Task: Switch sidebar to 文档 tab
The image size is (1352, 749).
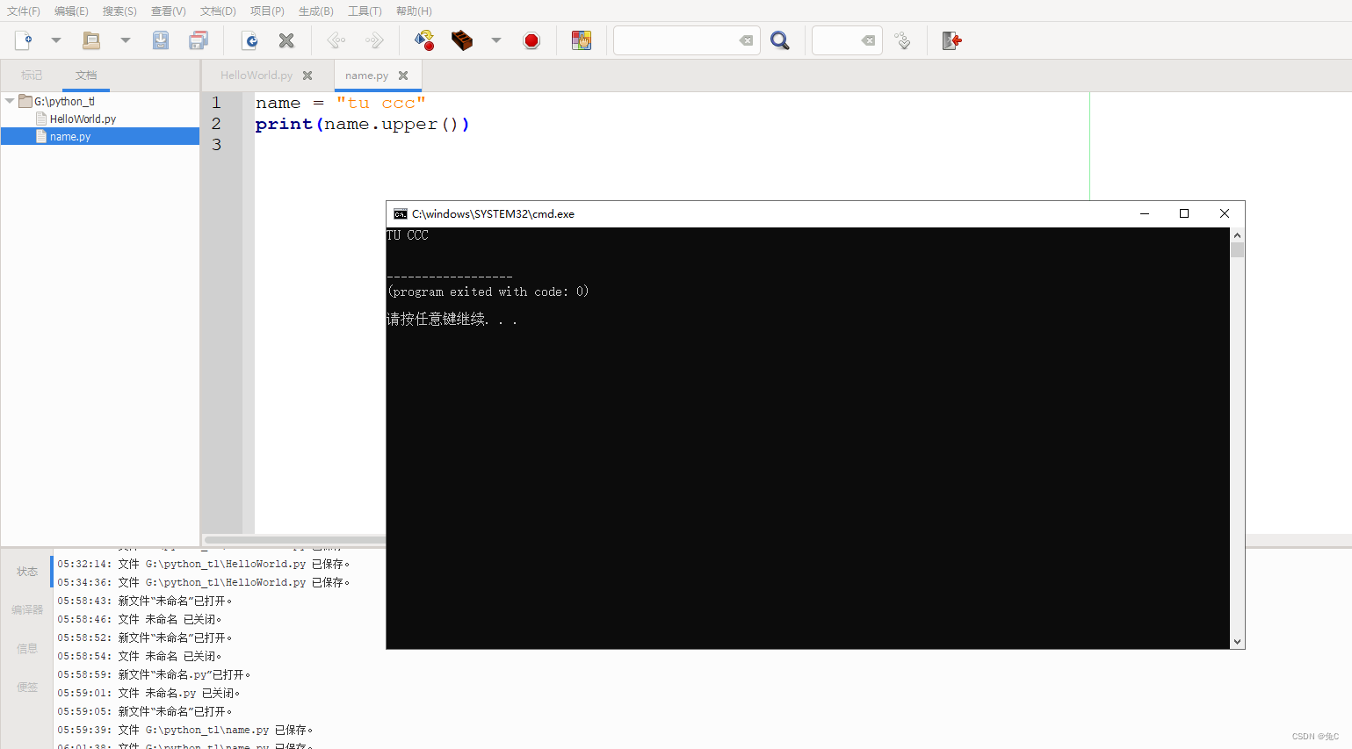Action: coord(86,76)
